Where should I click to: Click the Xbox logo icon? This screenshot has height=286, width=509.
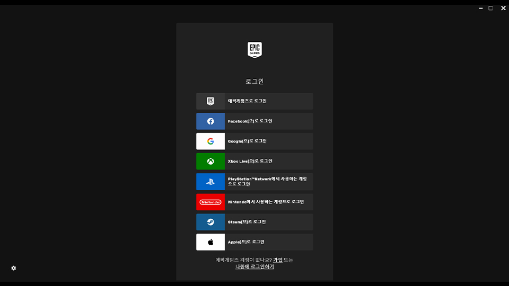210,162
